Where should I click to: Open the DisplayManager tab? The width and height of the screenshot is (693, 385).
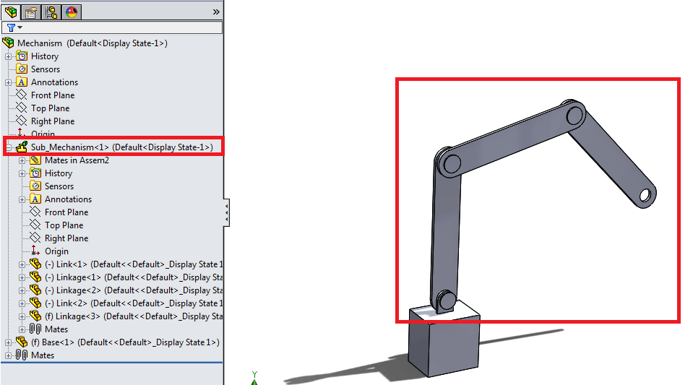pos(72,12)
